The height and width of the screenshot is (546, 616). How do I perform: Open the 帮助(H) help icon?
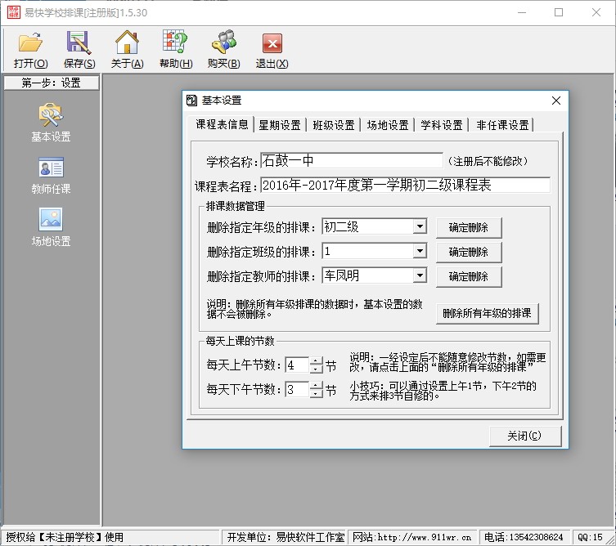point(176,50)
